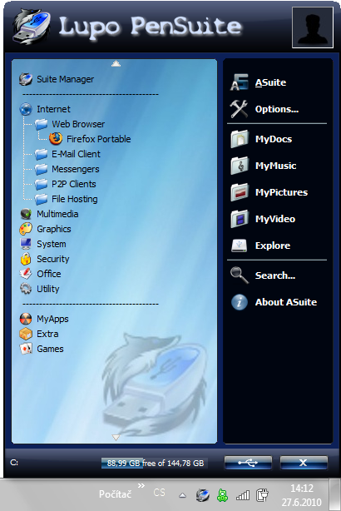
Task: Open the MyPictures menu label
Action: tap(281, 192)
